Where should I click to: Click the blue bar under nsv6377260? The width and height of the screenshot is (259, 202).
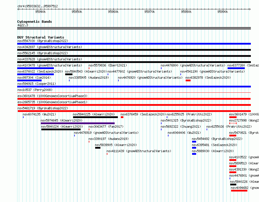pos(236,68)
